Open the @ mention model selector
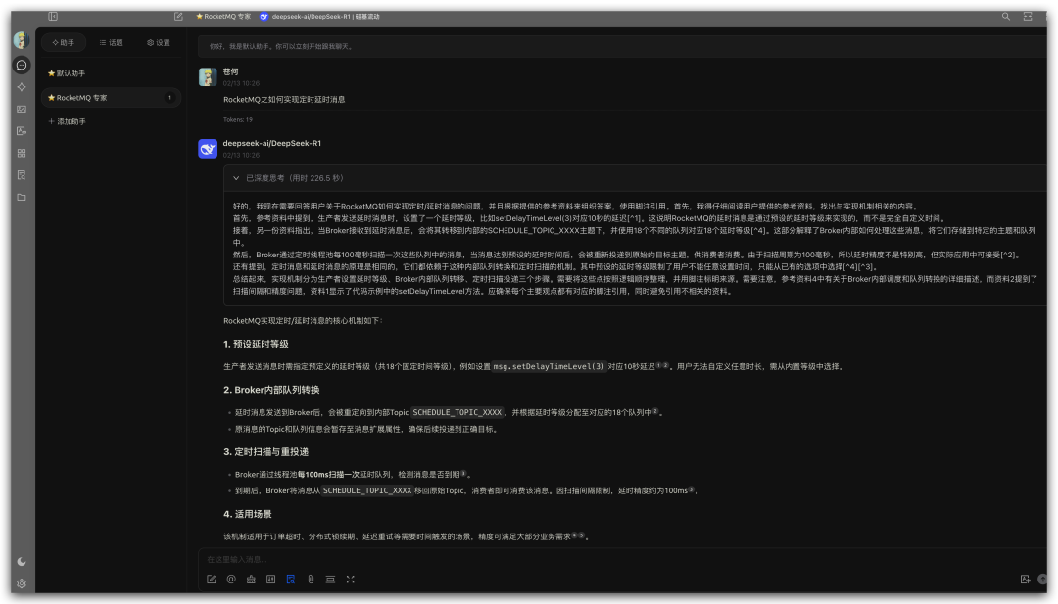The height and width of the screenshot is (604, 1058). point(231,579)
